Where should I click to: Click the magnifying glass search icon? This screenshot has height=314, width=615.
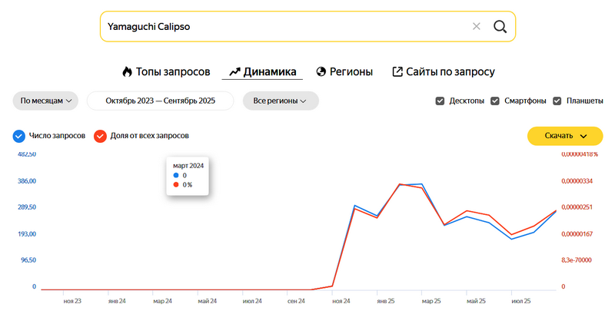tap(500, 27)
